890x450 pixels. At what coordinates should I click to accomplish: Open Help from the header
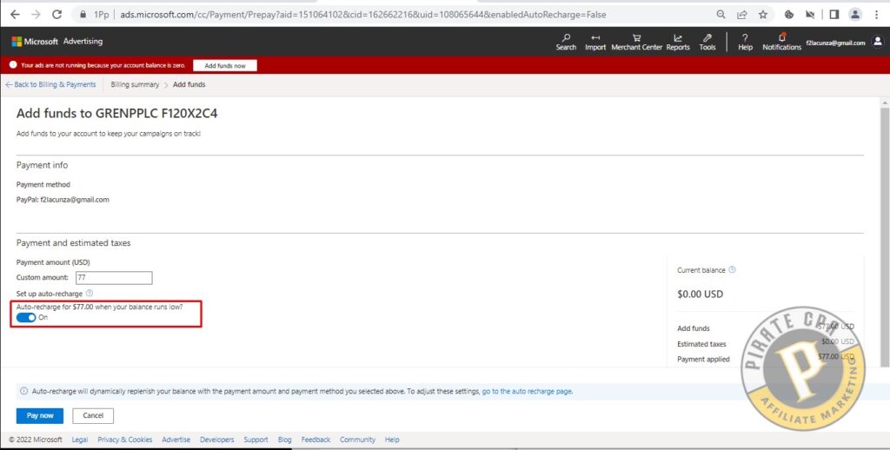point(745,42)
